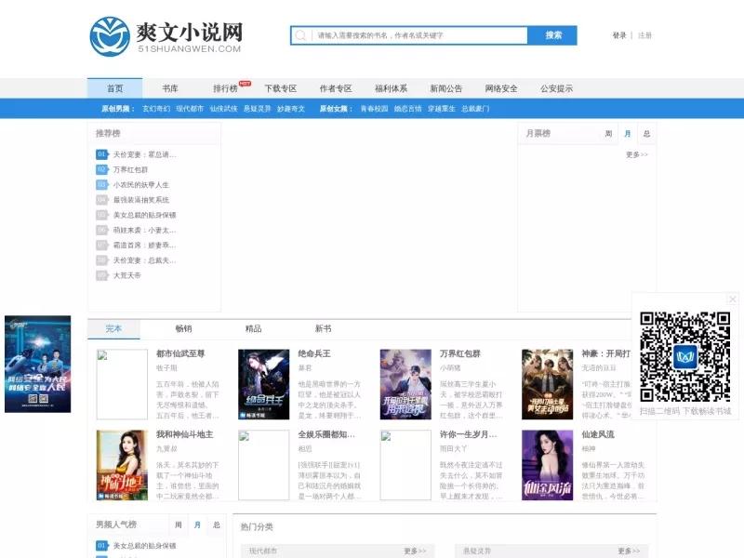The height and width of the screenshot is (558, 744).
Task: Open recommended book 小农民的妖孽人生
Action: pyautogui.click(x=141, y=184)
